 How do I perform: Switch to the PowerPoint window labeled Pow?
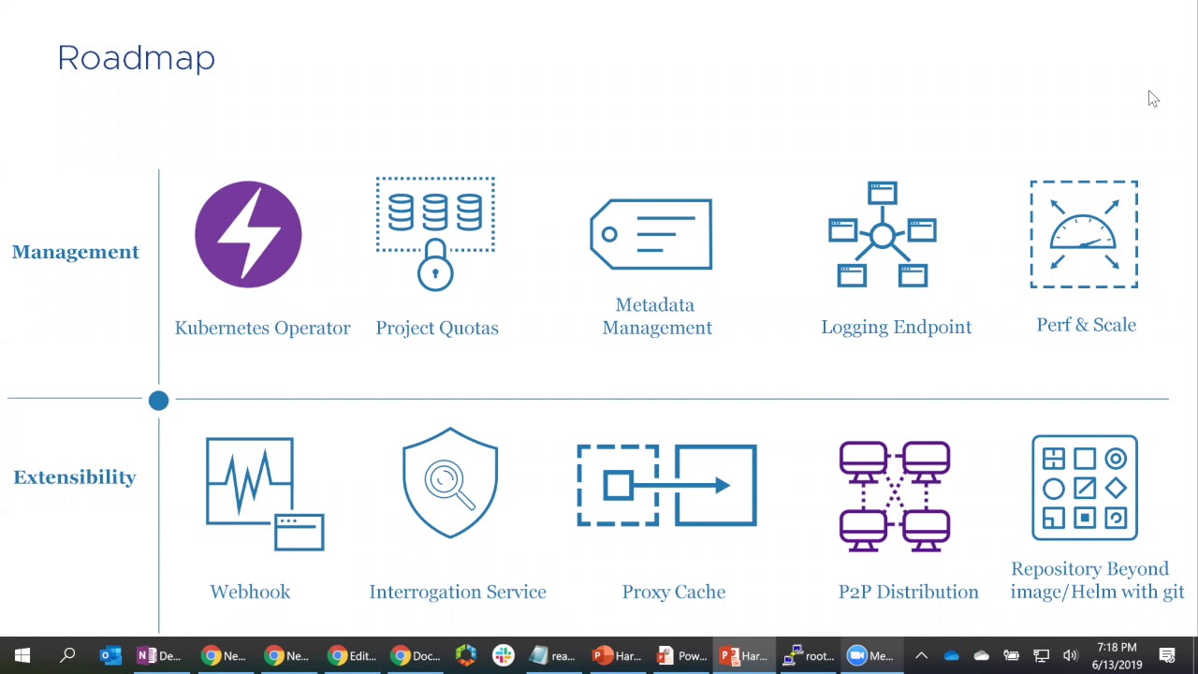pyautogui.click(x=681, y=655)
